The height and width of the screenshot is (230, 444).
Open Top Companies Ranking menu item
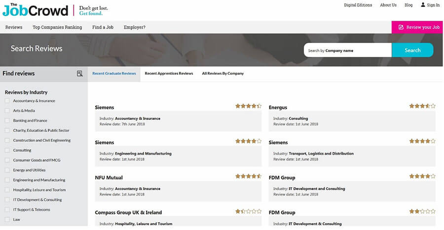57,28
